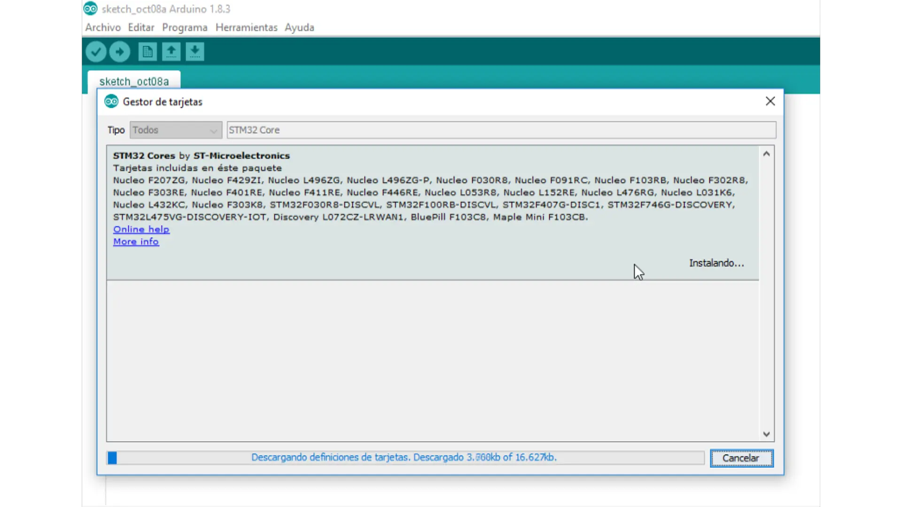Click the Cancelar button

click(x=741, y=458)
